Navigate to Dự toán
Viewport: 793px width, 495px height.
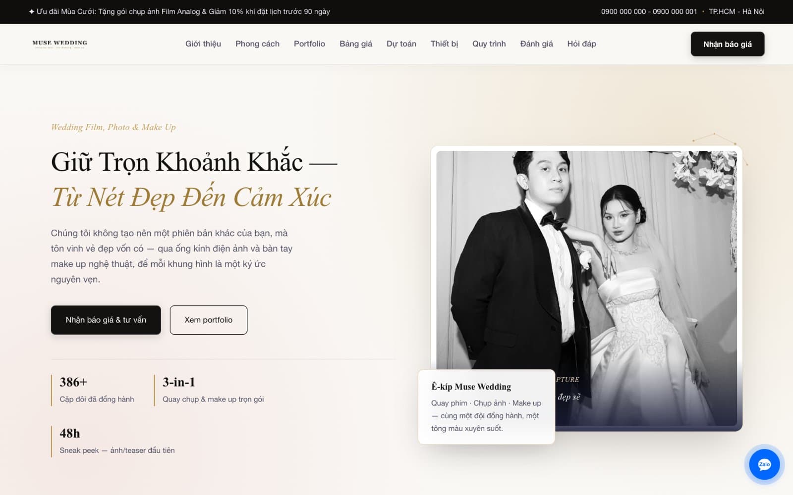401,44
